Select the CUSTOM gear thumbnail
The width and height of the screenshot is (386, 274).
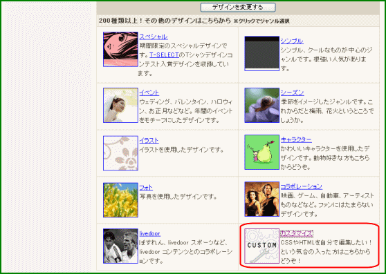click(x=262, y=246)
